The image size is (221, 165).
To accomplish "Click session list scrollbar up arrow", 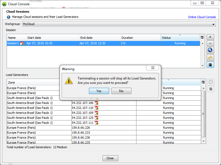I will point(202,43).
